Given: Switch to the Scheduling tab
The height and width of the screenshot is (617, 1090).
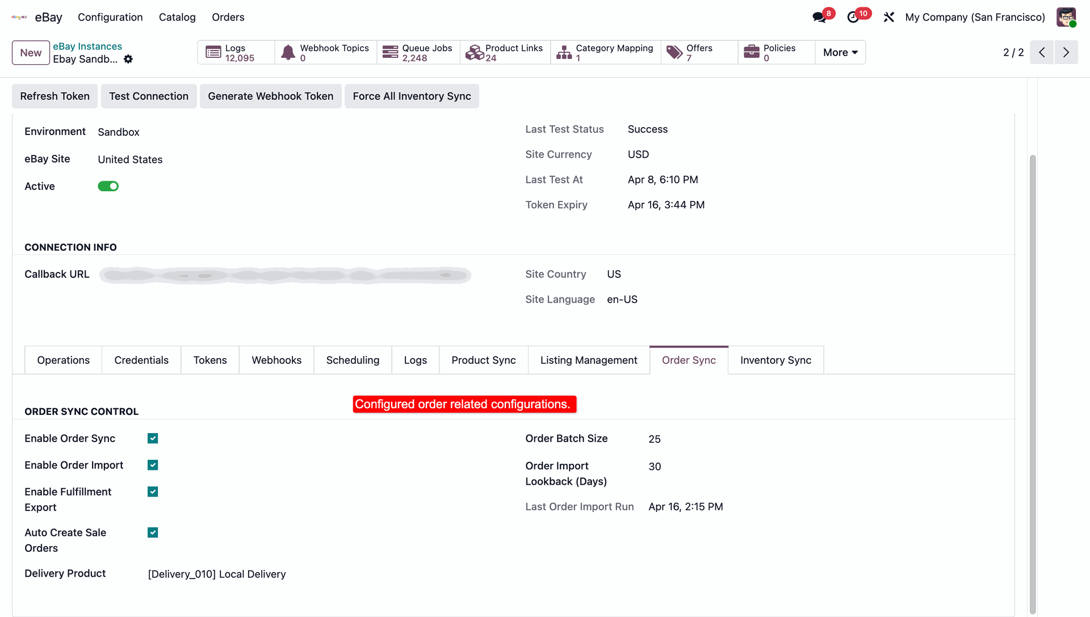Looking at the screenshot, I should click(x=353, y=360).
